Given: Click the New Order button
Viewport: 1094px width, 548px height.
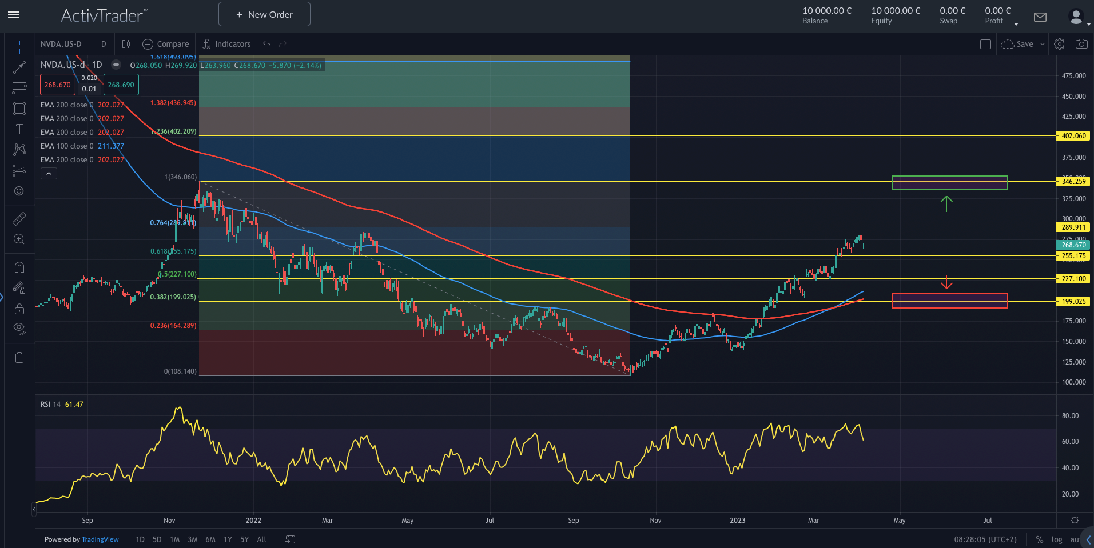Looking at the screenshot, I should [x=264, y=14].
